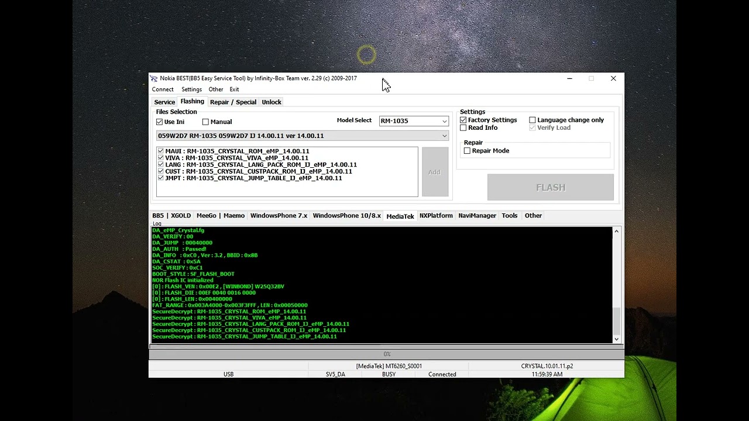Switch to the Tools tab
This screenshot has width=749, height=421.
tap(510, 216)
